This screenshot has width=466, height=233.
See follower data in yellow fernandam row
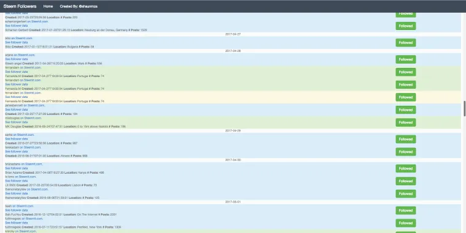17,97
